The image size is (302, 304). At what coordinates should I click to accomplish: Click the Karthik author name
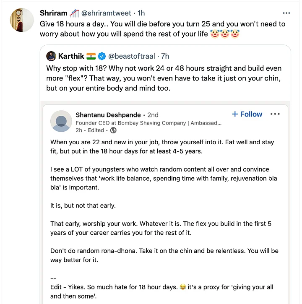71,56
